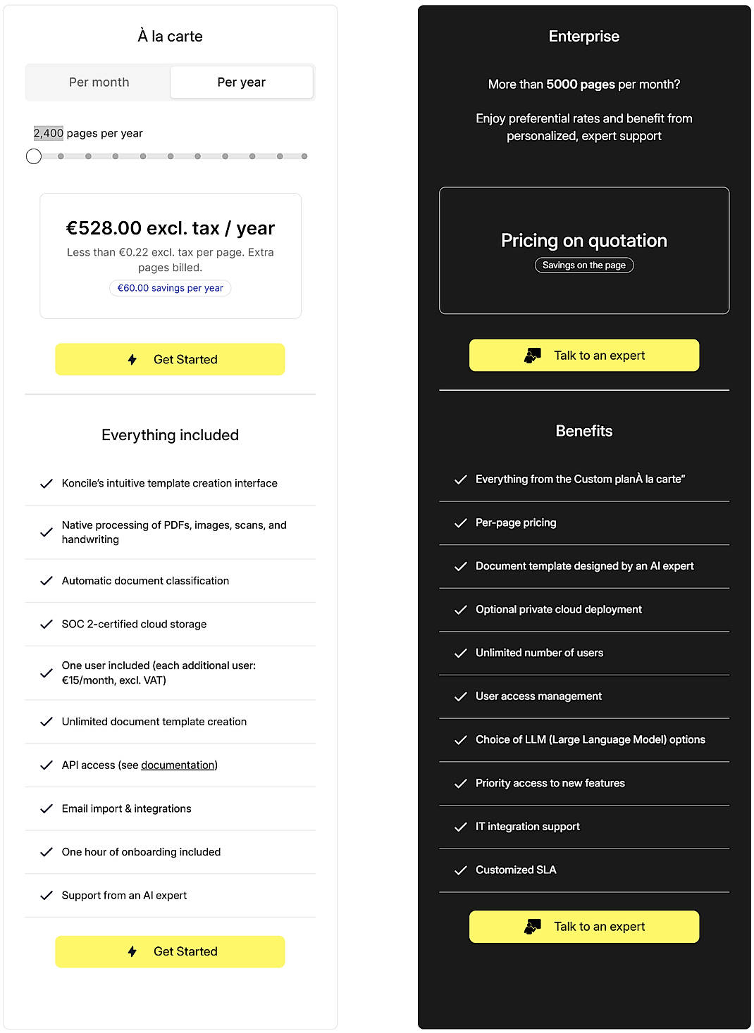Click the handshake icon in the lower Talk to an expert button

point(533,926)
